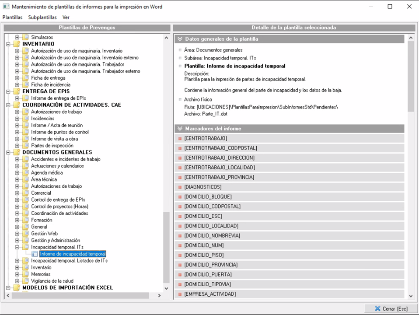Open the Plantillas menu
419x315 pixels.
tap(12, 17)
